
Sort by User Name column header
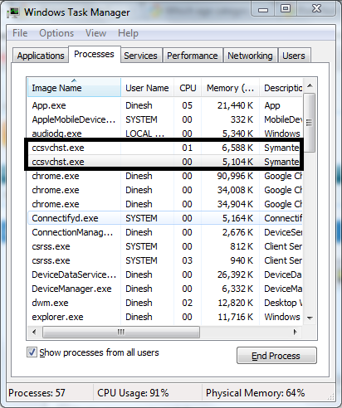tap(147, 88)
